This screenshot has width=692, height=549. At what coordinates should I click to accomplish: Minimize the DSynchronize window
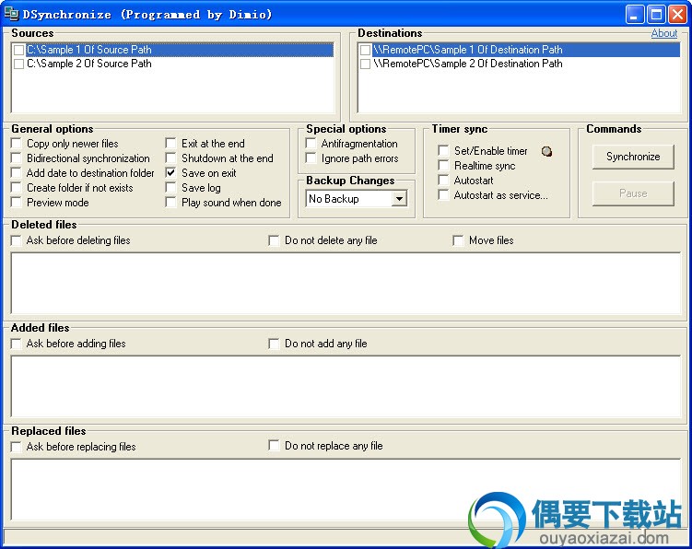635,15
